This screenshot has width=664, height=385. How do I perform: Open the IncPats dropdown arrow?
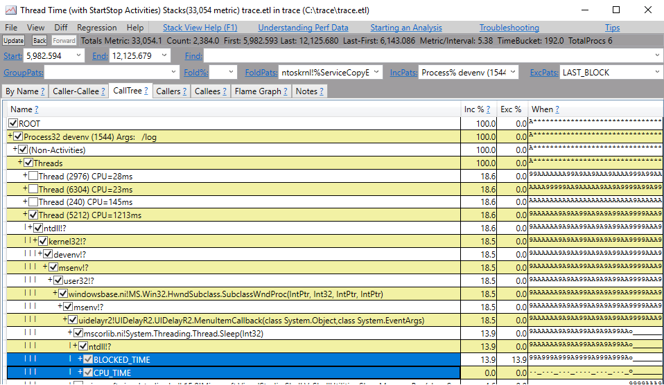pos(513,72)
